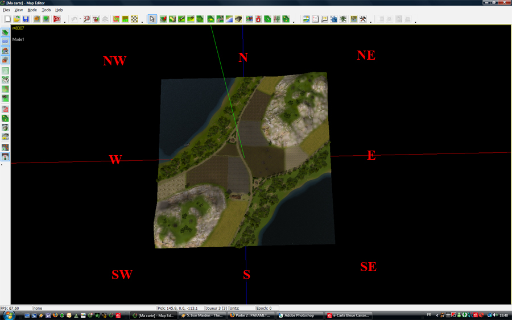The image size is (512, 320).
Task: Create a new map with the blank page icon
Action: click(7, 19)
